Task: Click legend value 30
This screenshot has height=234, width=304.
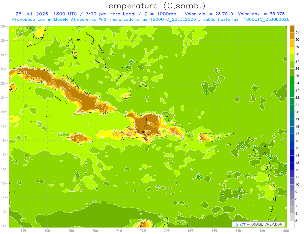Action: click(297, 40)
